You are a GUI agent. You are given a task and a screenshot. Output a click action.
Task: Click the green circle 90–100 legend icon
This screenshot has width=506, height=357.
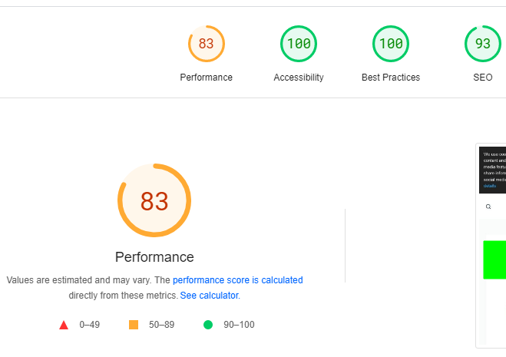[x=208, y=325]
